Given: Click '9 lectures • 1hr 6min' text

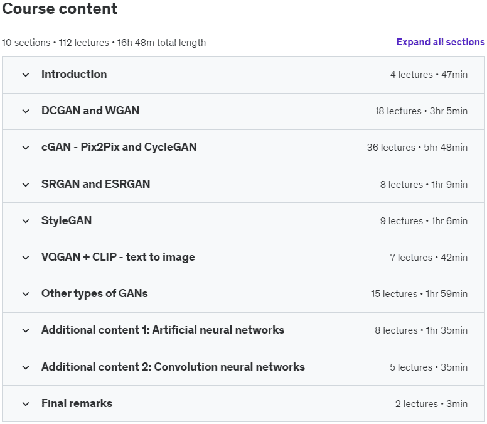Looking at the screenshot, I should 424,220.
